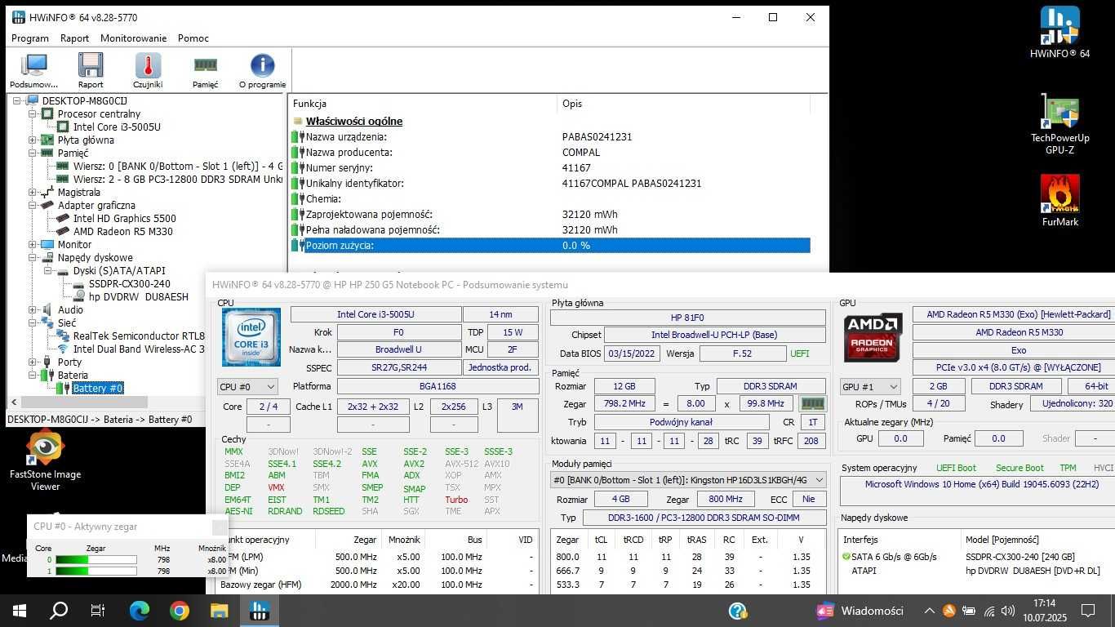Expand the Płyta główna node
The height and width of the screenshot is (627, 1115).
pos(32,140)
